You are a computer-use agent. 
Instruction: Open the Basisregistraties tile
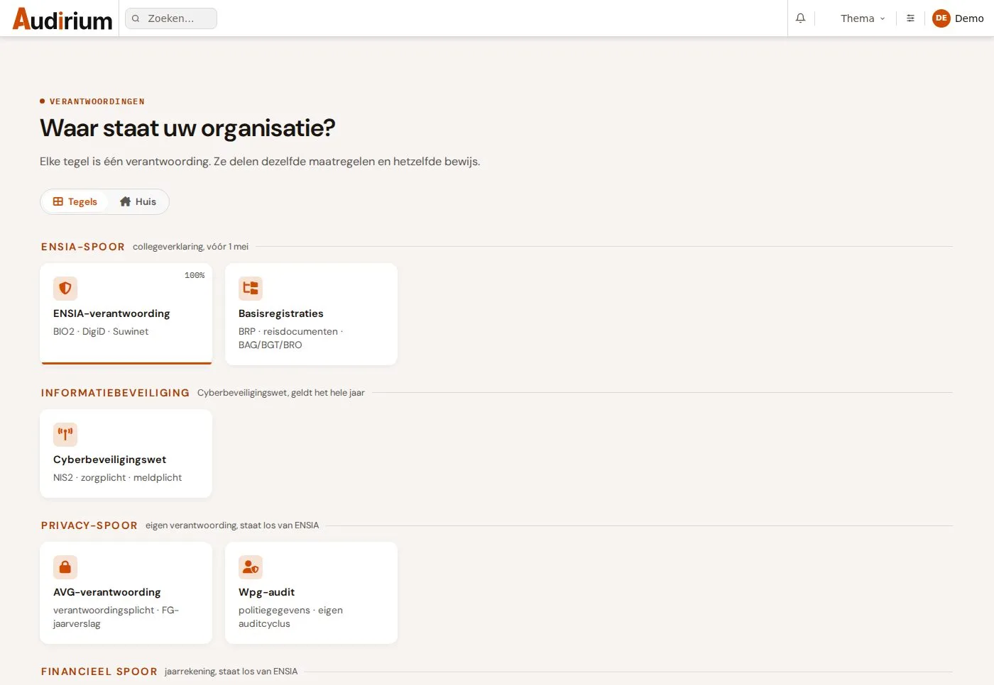311,314
